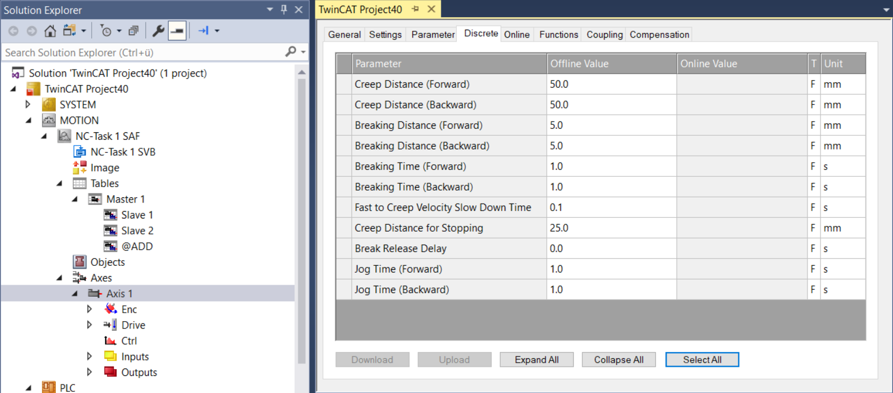Collapse the MOTION node
This screenshot has width=893, height=393.
click(28, 120)
